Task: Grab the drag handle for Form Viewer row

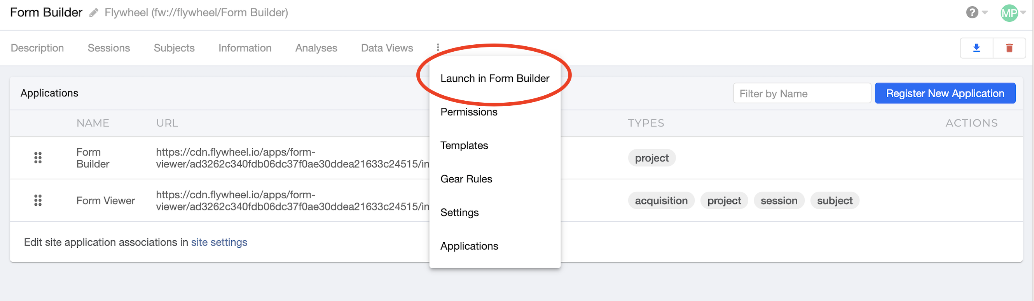Action: (x=38, y=200)
